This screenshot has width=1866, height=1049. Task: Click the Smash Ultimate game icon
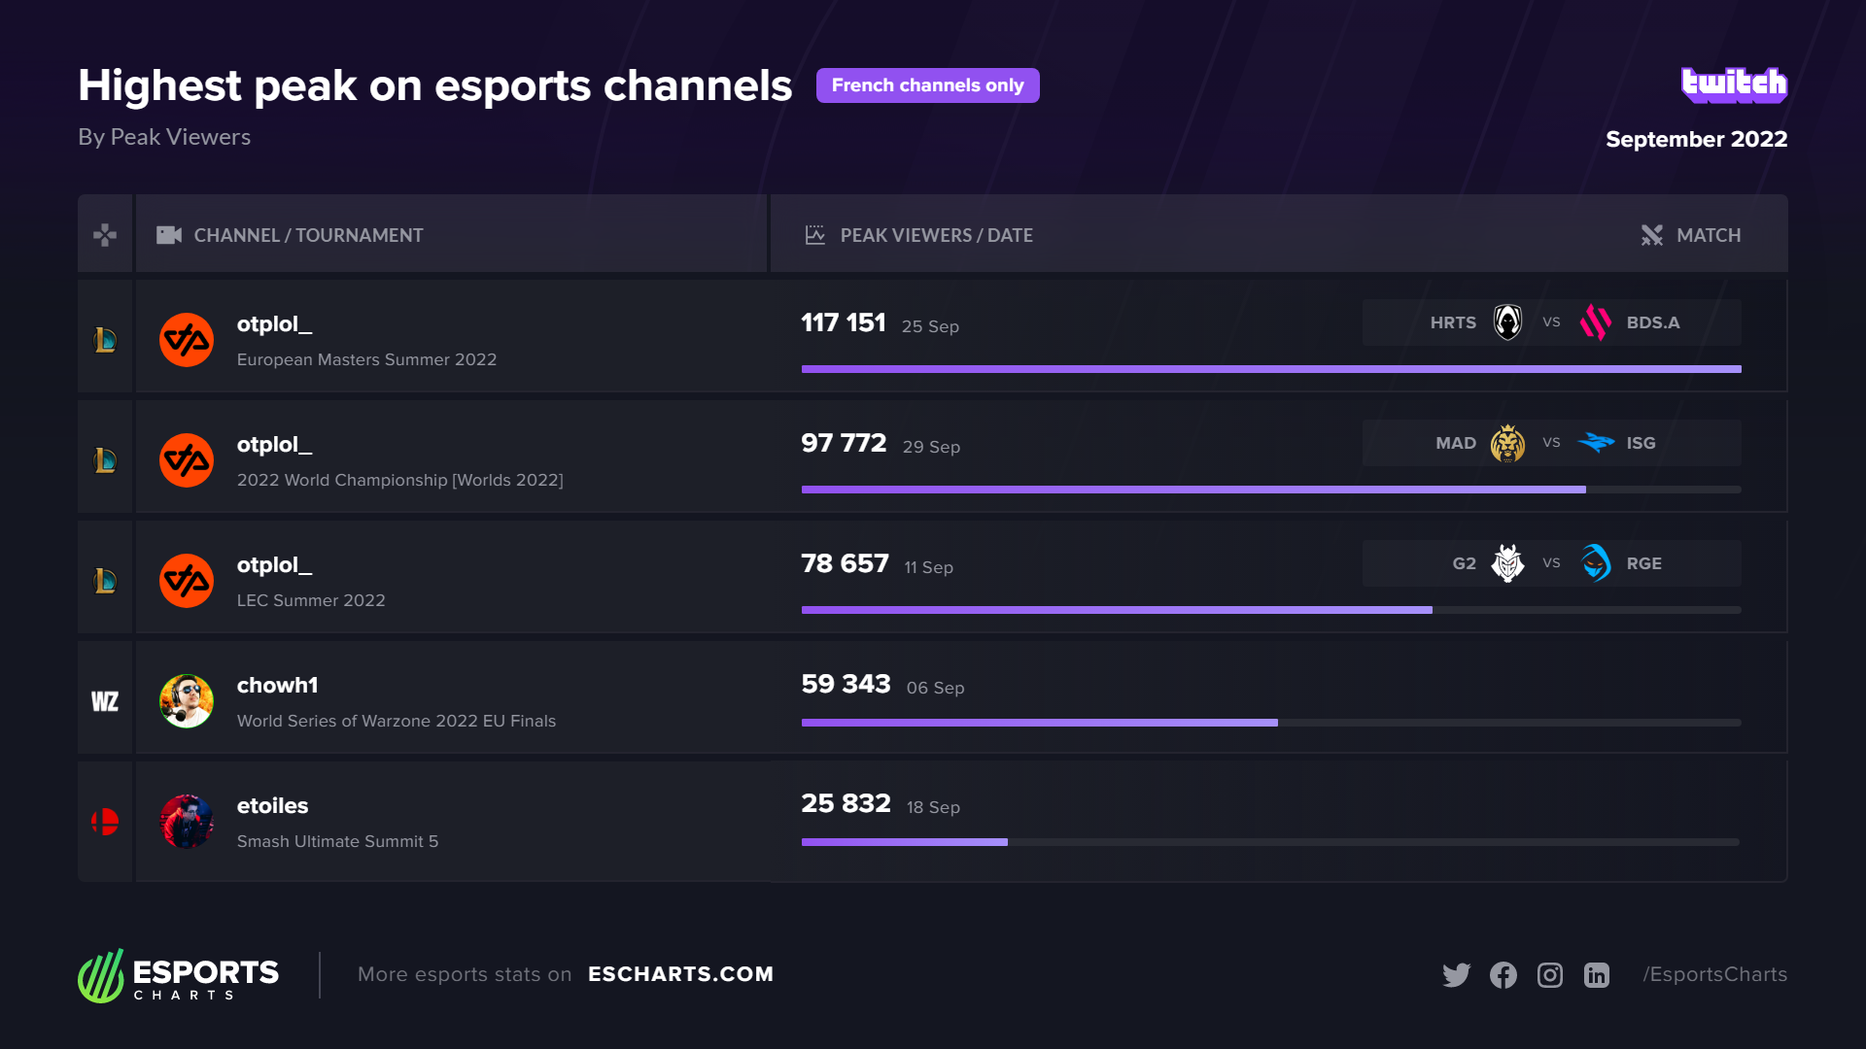tap(105, 822)
